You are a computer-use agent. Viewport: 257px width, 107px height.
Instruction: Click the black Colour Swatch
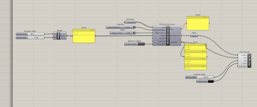tap(211, 81)
